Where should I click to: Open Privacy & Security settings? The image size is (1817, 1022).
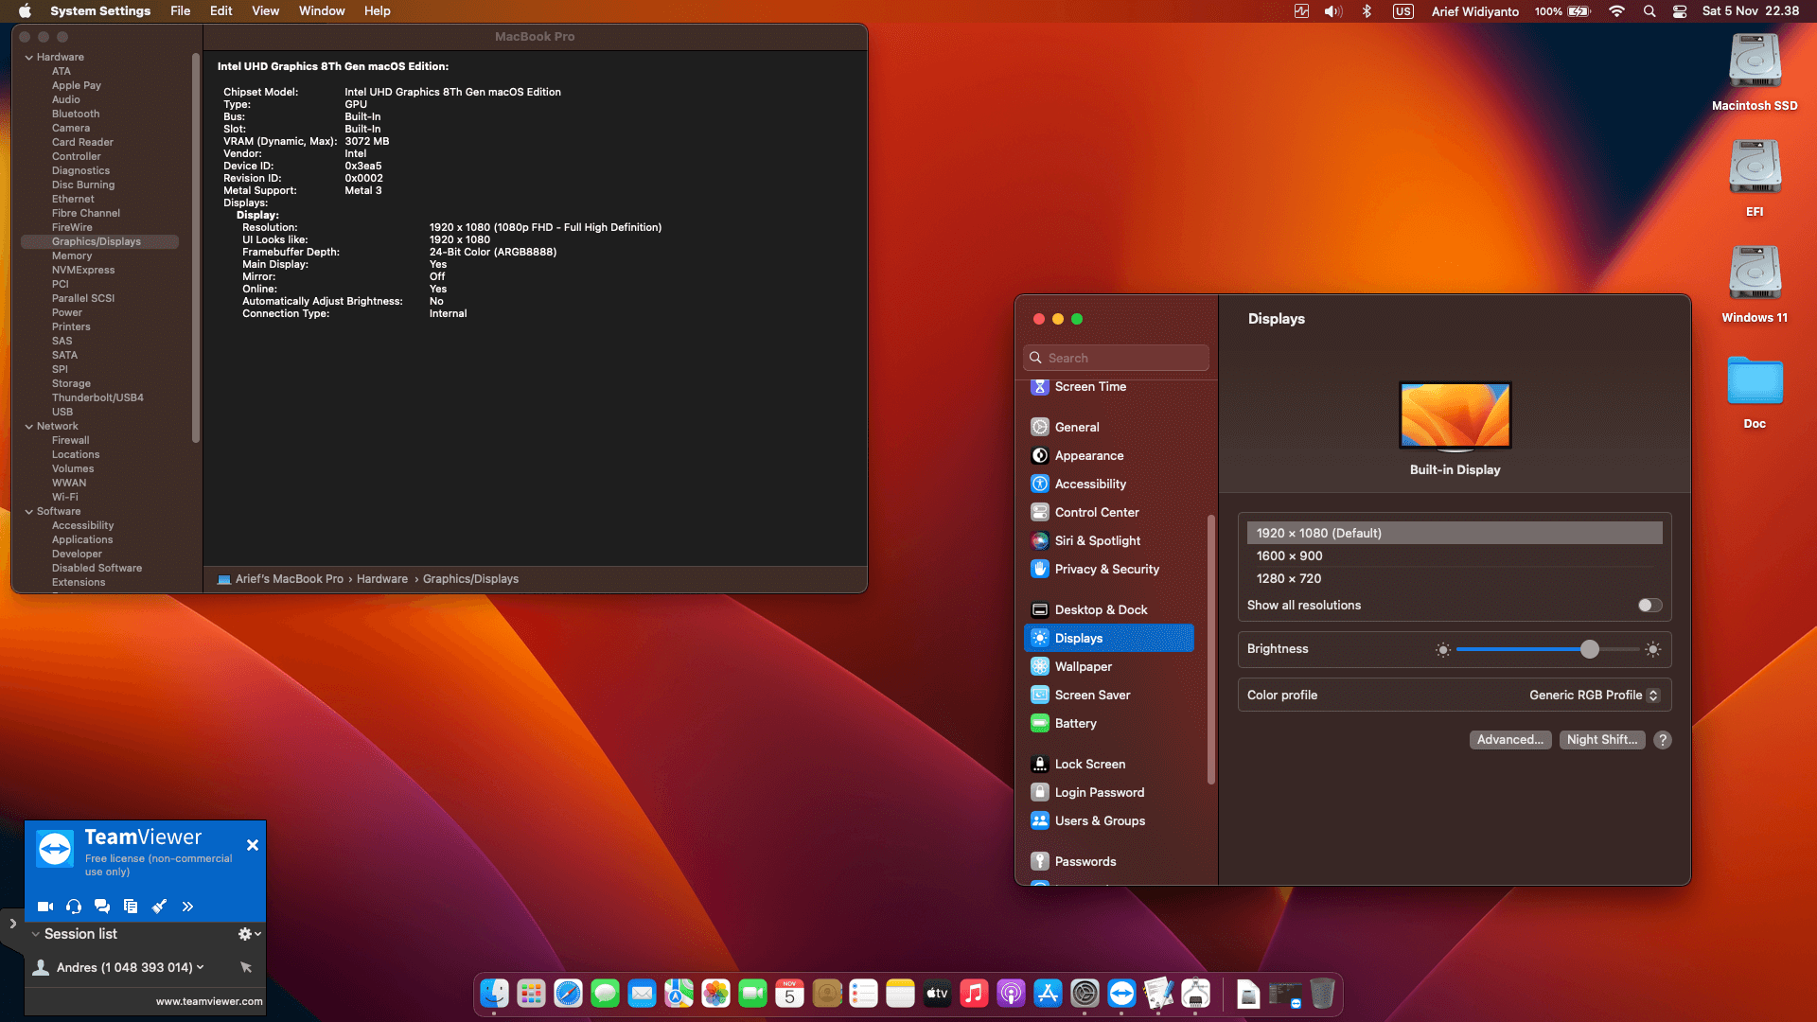point(1108,570)
